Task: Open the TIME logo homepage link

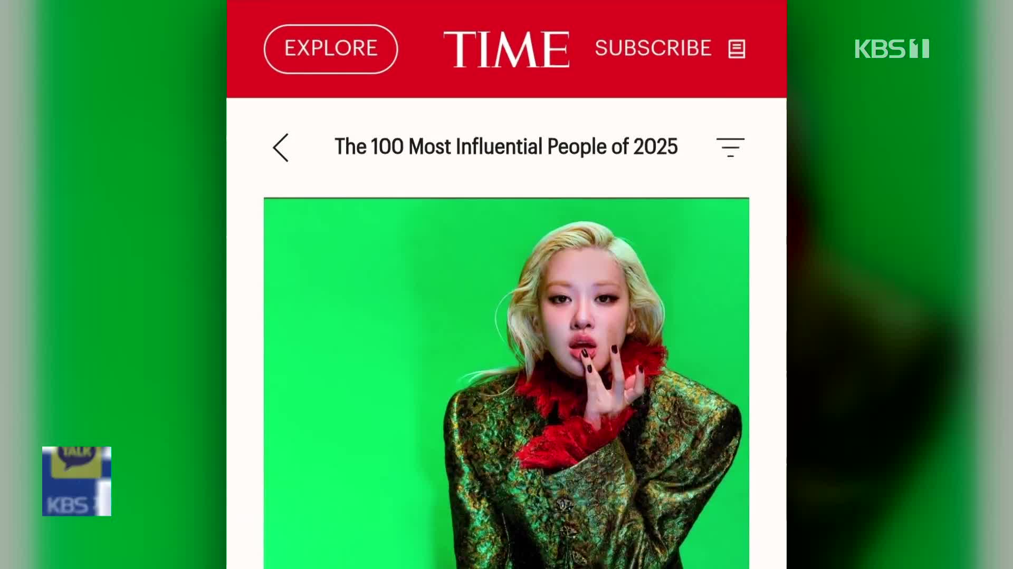Action: click(506, 49)
